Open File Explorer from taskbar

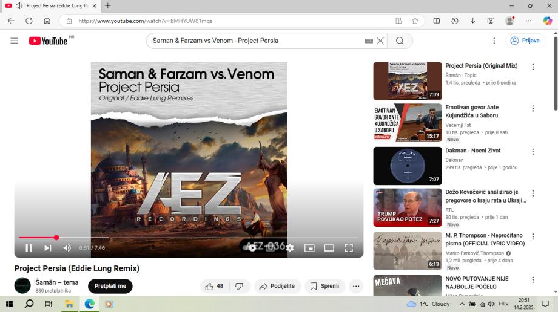tap(69, 304)
